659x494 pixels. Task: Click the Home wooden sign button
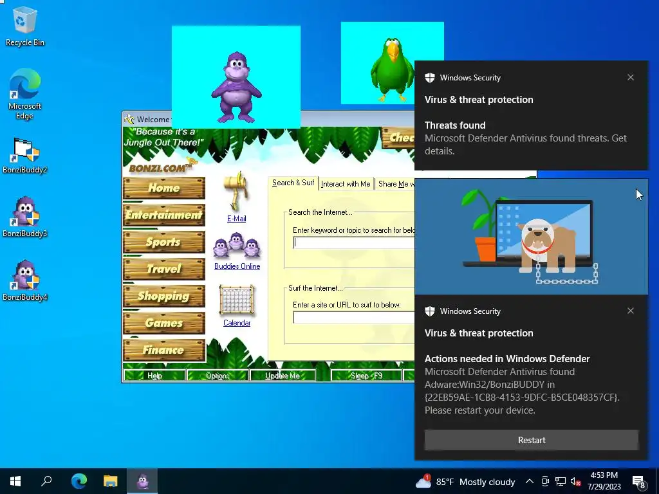click(x=164, y=188)
